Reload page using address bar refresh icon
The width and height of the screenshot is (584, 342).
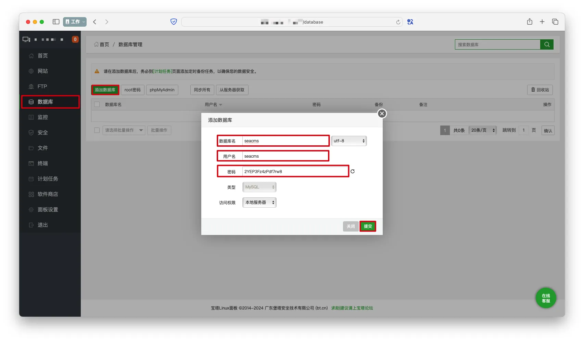pos(398,22)
